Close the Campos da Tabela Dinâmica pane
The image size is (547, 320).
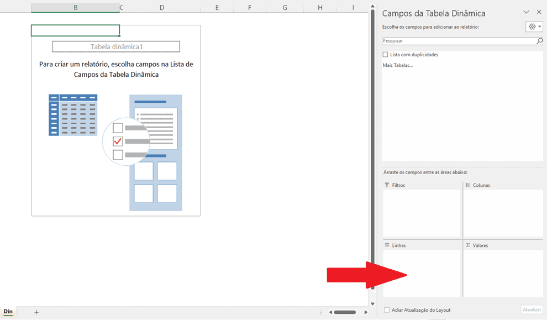click(x=539, y=12)
